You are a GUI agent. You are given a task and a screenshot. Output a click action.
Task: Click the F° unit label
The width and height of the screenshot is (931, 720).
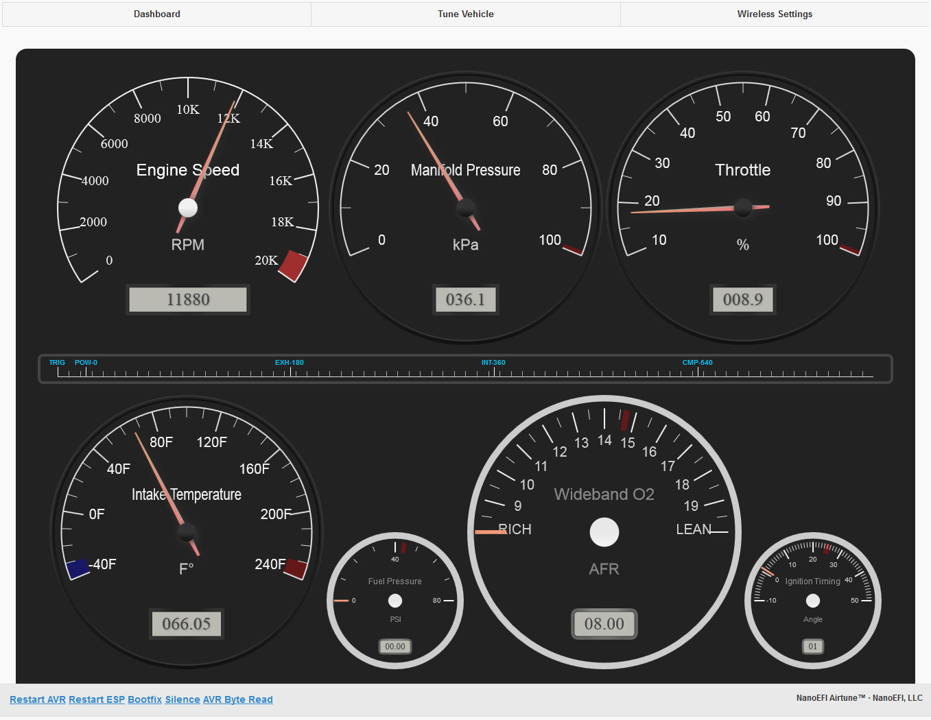(187, 569)
